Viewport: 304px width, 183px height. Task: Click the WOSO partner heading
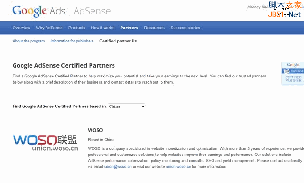(x=95, y=130)
